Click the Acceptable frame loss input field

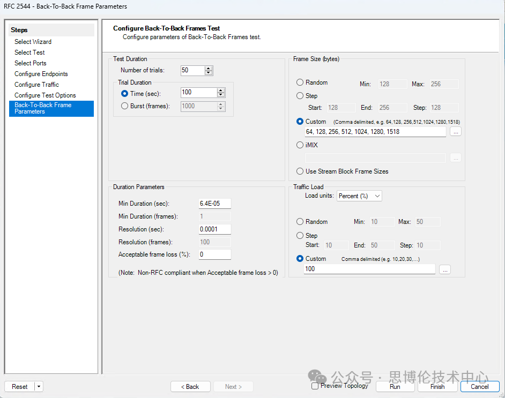pos(214,255)
